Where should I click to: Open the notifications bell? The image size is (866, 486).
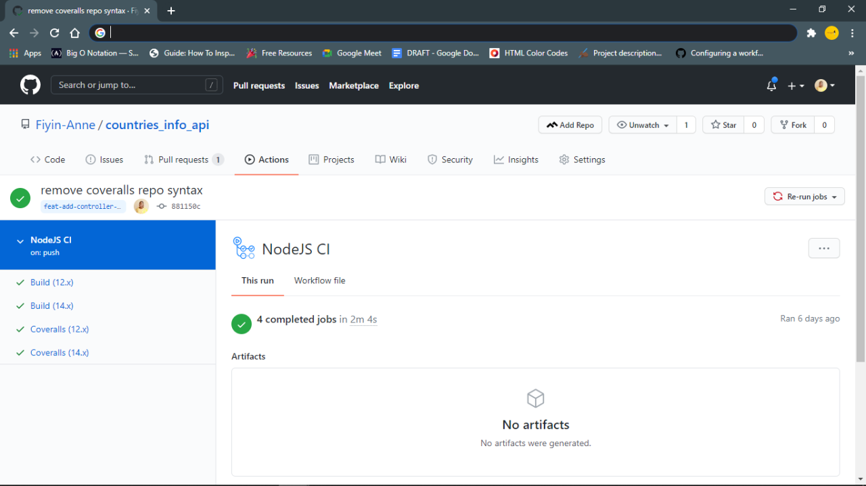point(771,85)
